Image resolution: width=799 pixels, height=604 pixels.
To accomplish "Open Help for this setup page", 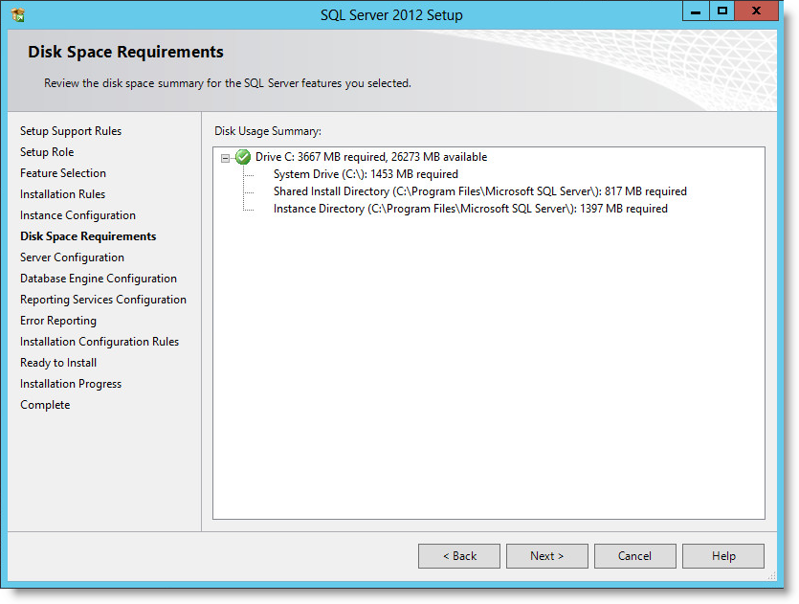I will [x=723, y=555].
